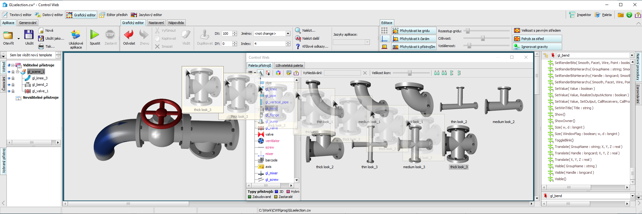
Task: Click the Nalézt magnifier icon
Action: point(298,30)
